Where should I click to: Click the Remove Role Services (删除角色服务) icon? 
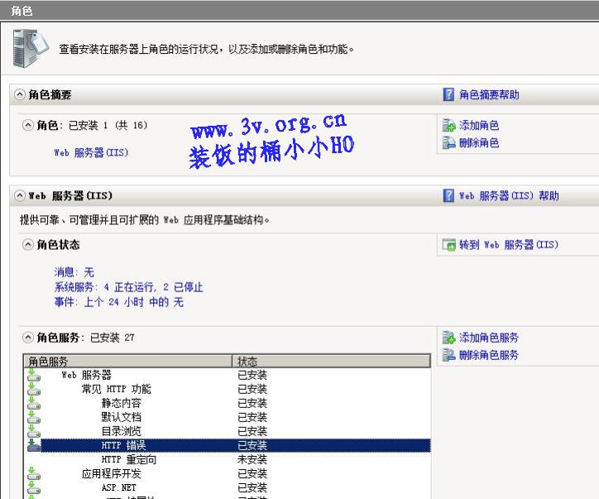tap(449, 355)
